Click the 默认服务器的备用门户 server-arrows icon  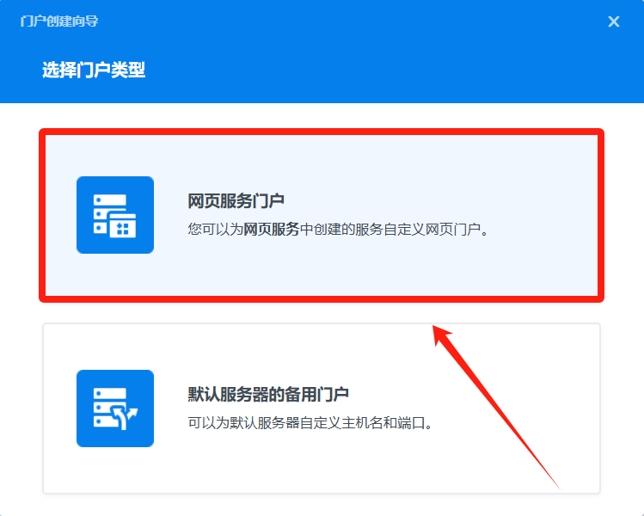(115, 408)
